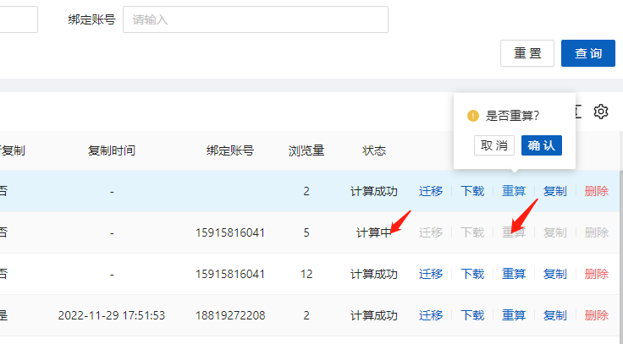Click 删除 in the highlighted first row
Viewport: 623px width, 344px height.
pos(596,191)
